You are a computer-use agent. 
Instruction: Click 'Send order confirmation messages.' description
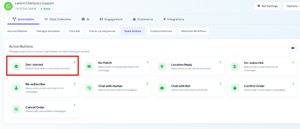pos(265,90)
